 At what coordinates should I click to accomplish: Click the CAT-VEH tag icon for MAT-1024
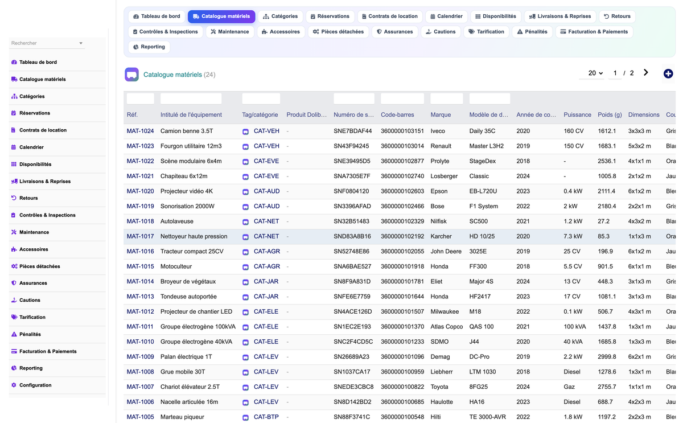point(246,132)
